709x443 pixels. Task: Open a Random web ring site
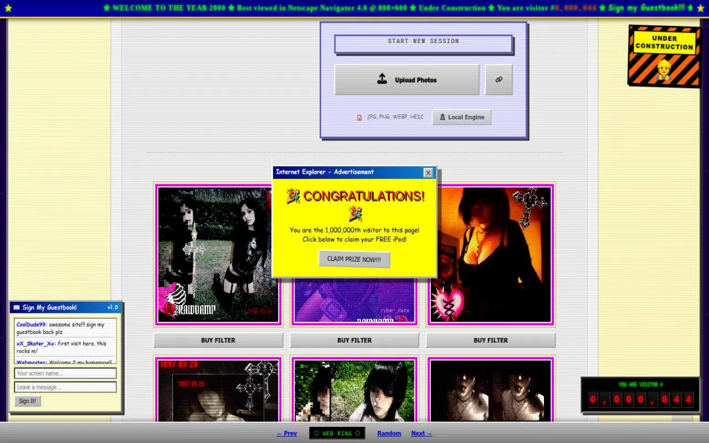(389, 434)
